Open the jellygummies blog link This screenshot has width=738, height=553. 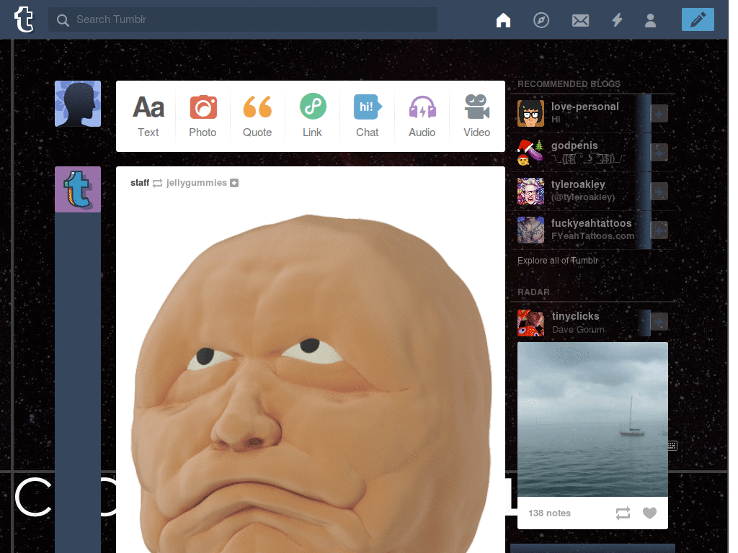click(x=197, y=183)
